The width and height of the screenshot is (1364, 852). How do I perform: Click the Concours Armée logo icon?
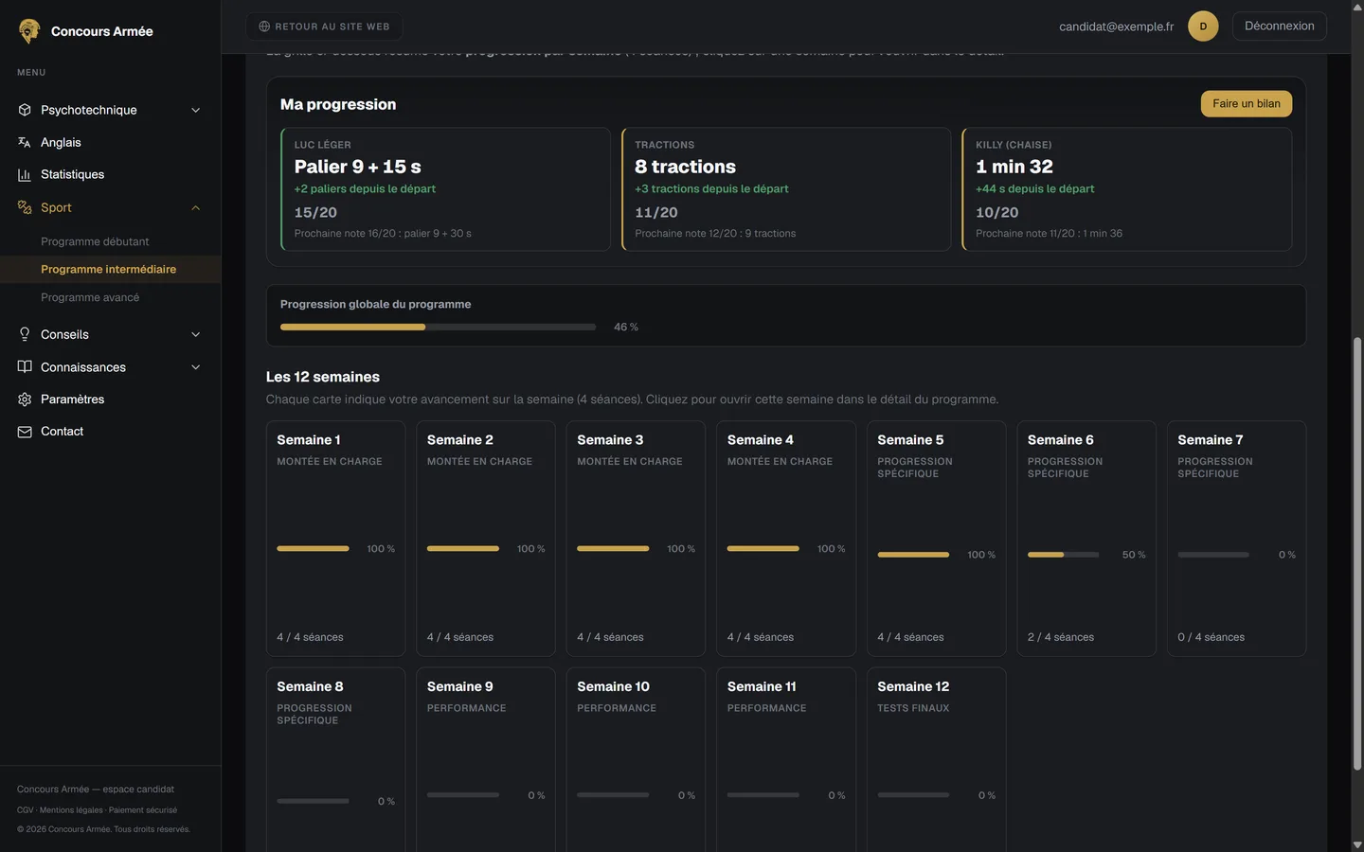point(29,31)
